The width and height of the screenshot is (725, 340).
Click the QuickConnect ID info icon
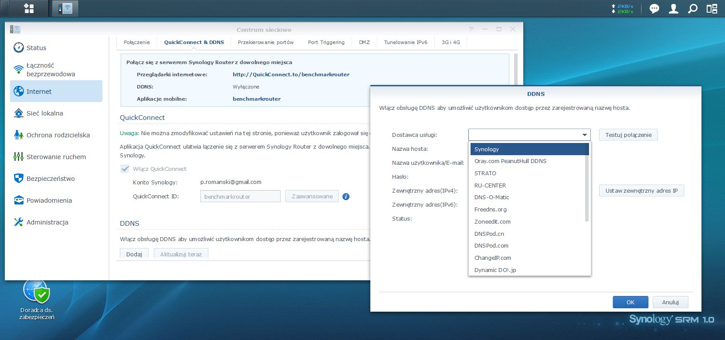(x=346, y=197)
